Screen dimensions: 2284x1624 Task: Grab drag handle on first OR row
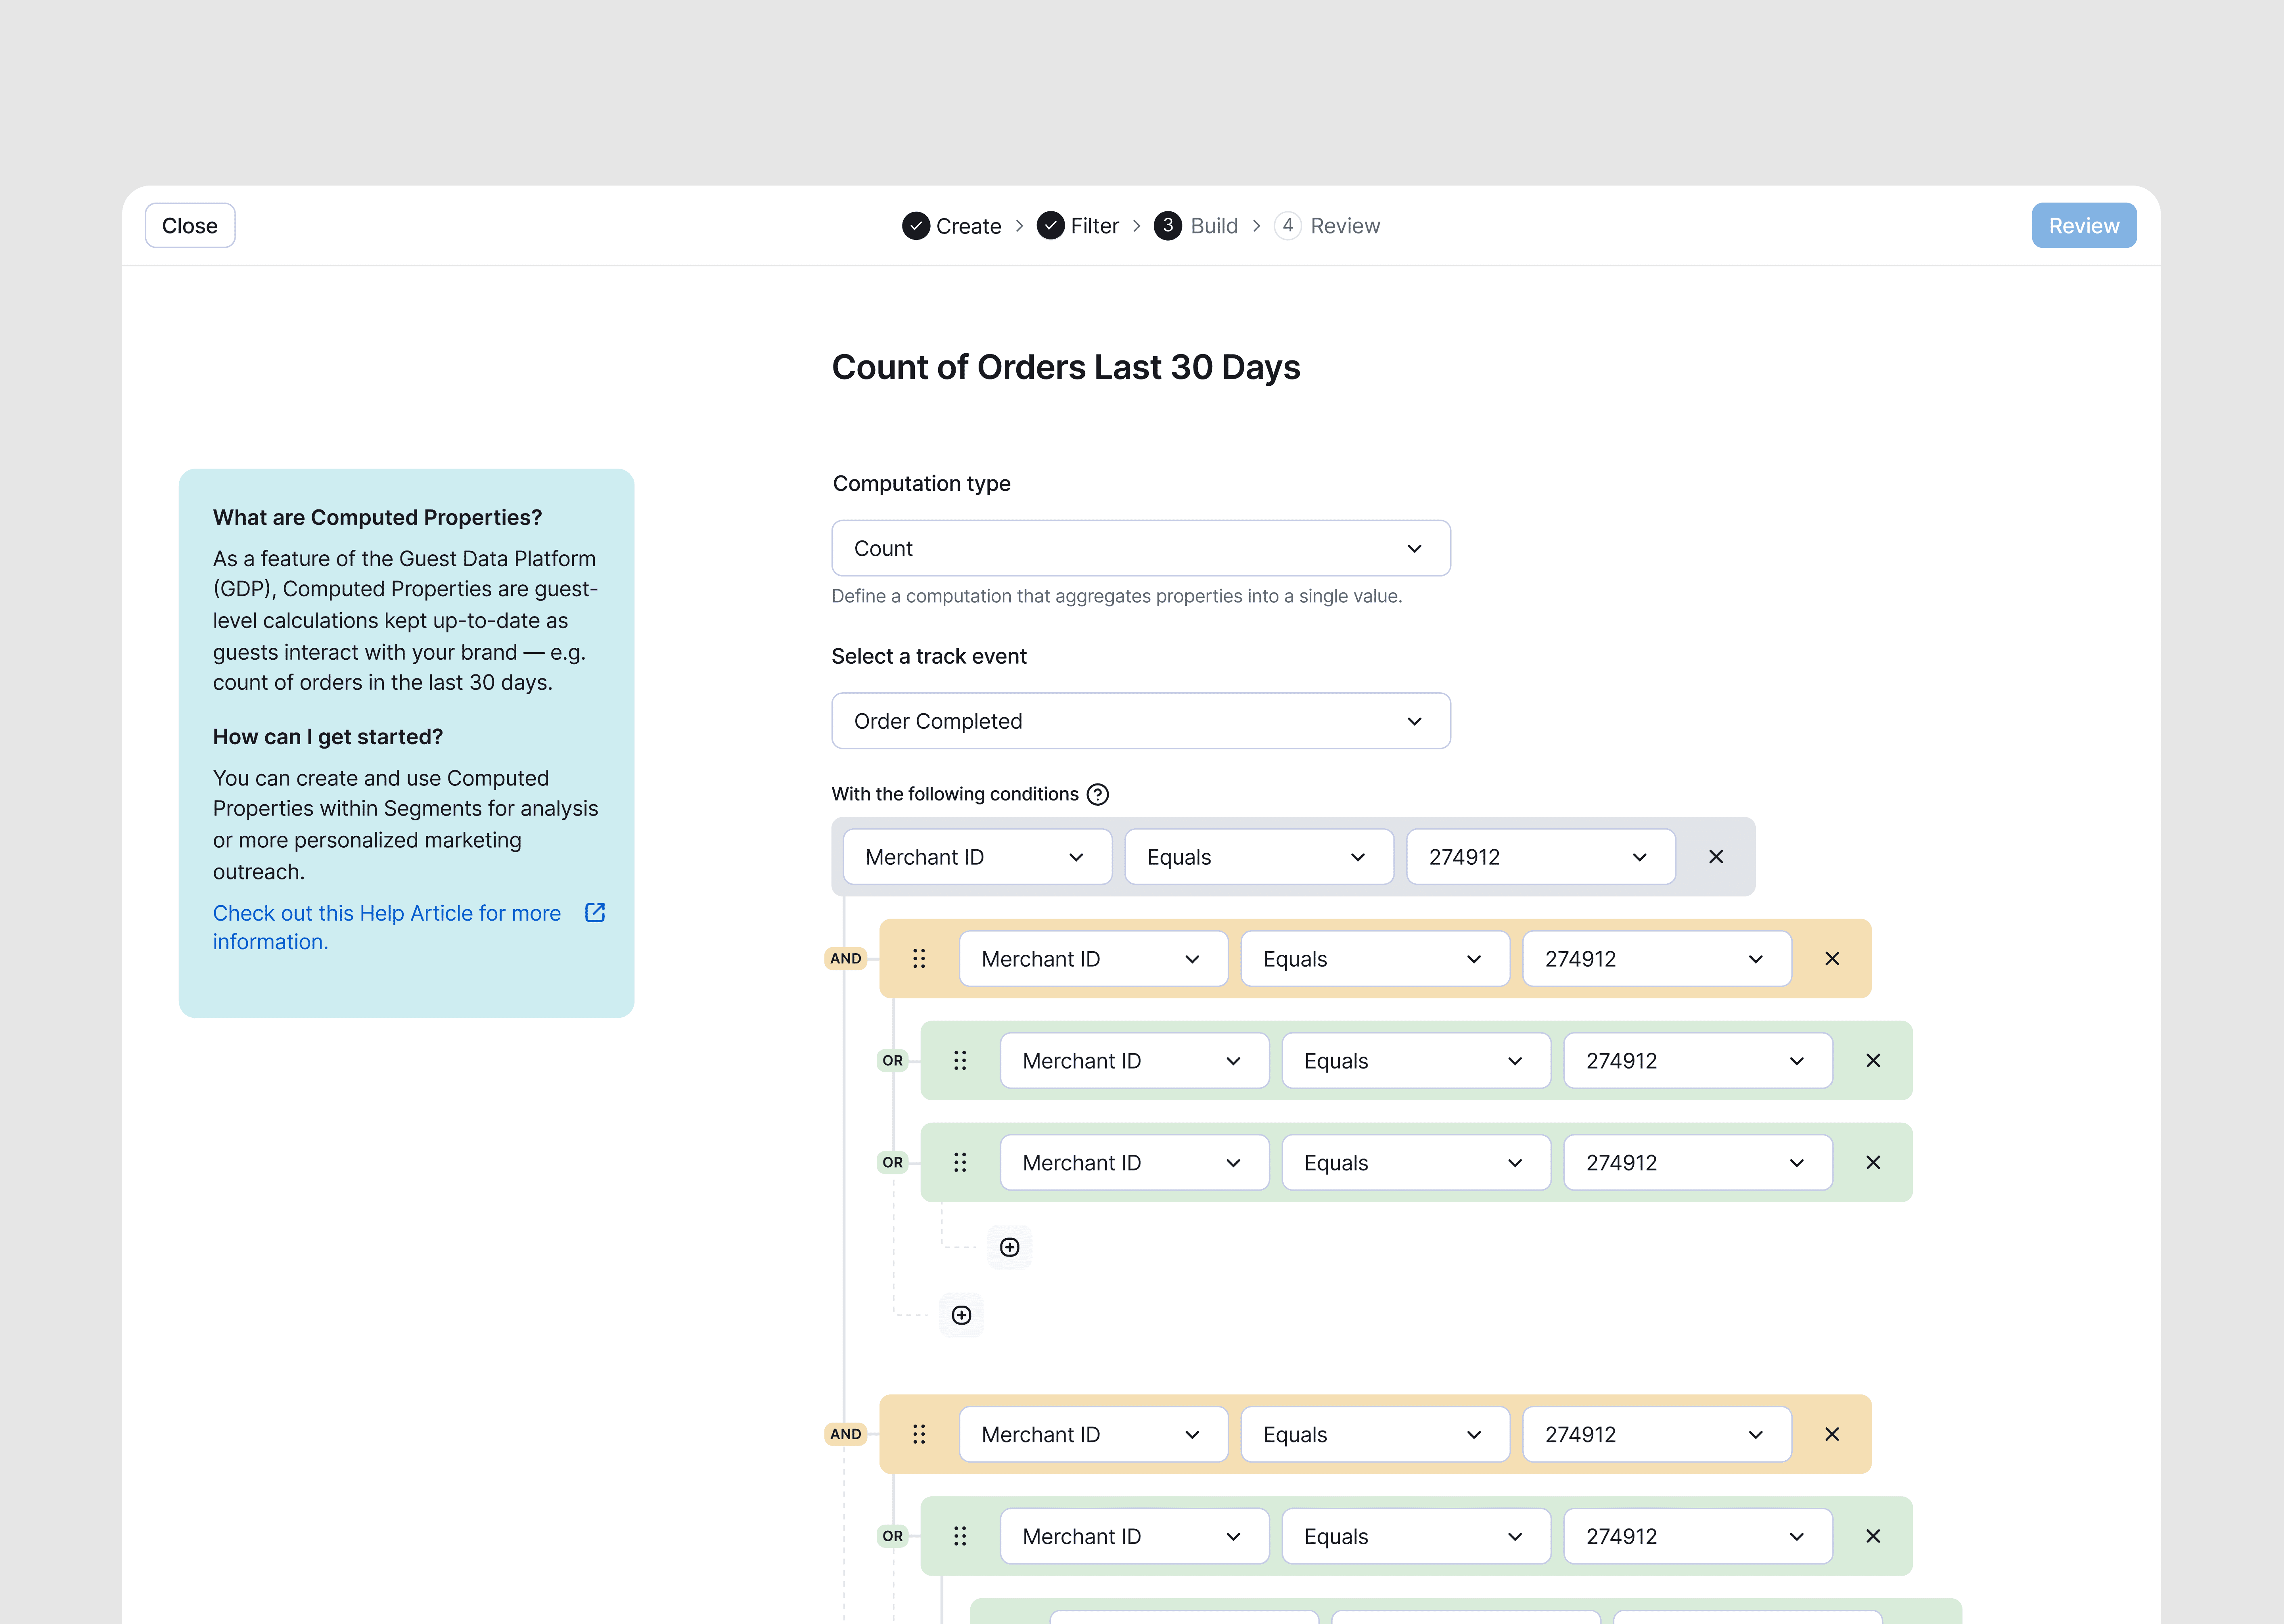[x=960, y=1061]
